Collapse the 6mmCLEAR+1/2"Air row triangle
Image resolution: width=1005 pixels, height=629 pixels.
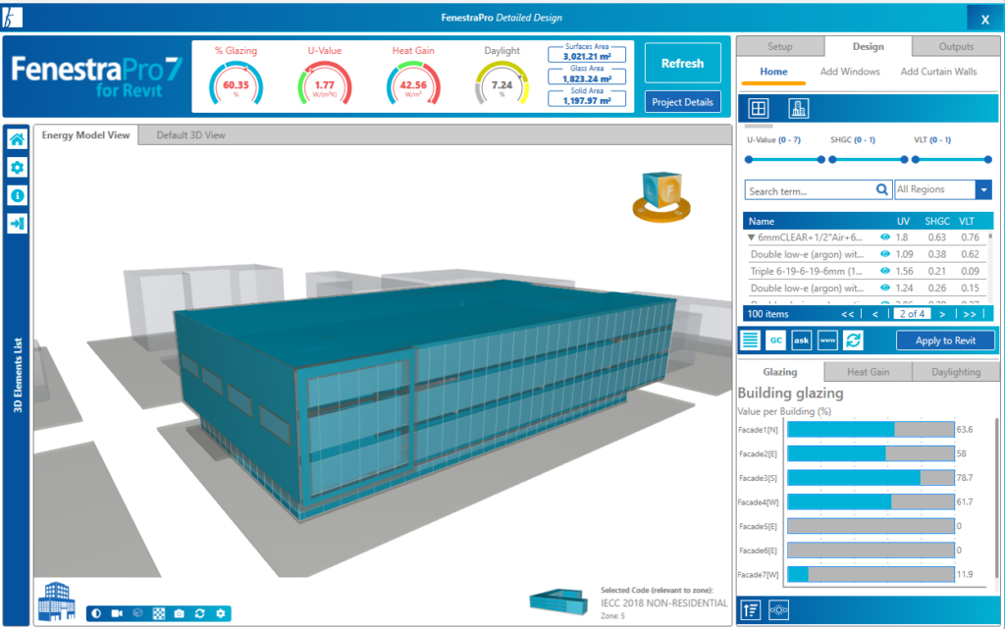pos(751,237)
